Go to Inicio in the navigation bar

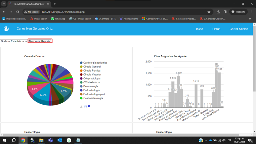199,29
